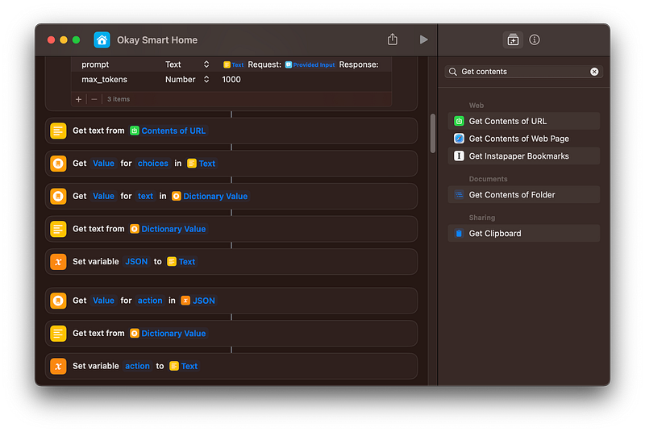Select Get Contents of URL action

pyautogui.click(x=523, y=121)
